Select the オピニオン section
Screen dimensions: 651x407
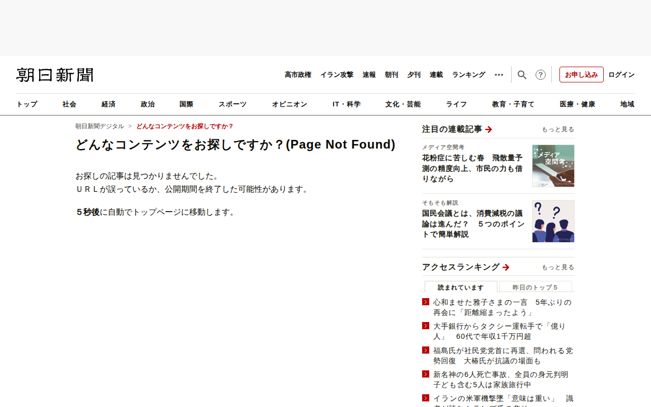(289, 104)
